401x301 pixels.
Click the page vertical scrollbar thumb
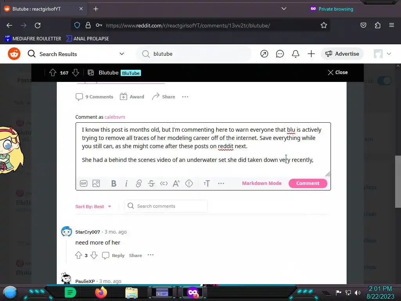(398, 181)
